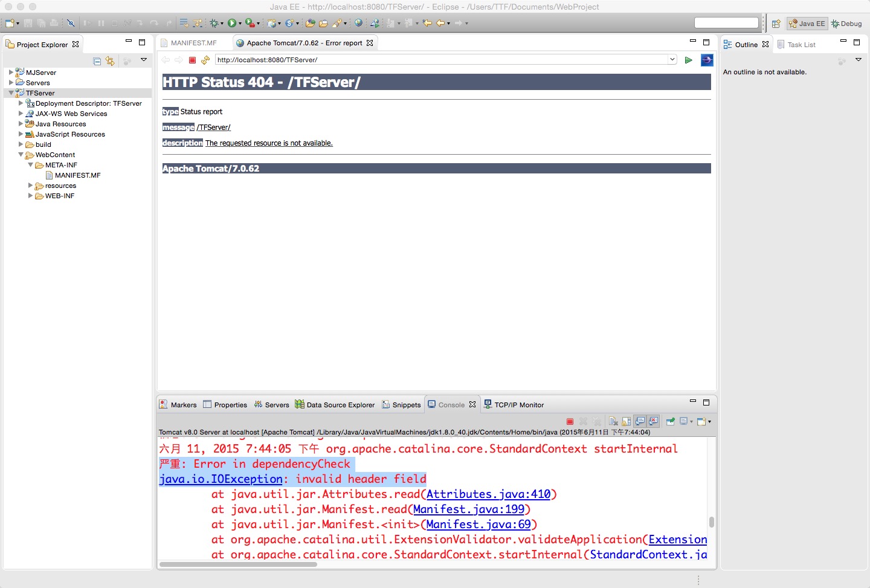Open the URL history dropdown arrow
Viewport: 870px width, 588px height.
(x=672, y=60)
